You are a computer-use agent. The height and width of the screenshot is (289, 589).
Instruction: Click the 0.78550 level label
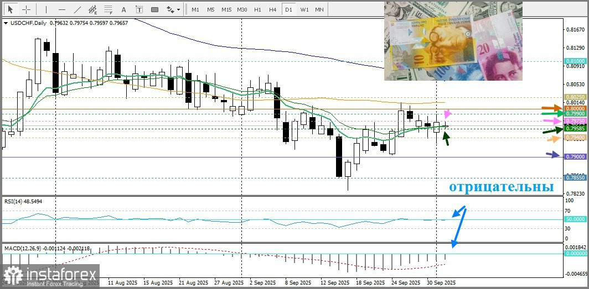pos(575,178)
